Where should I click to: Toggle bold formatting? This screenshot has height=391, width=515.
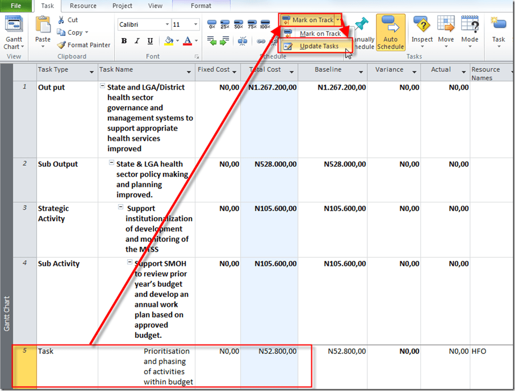pyautogui.click(x=124, y=41)
